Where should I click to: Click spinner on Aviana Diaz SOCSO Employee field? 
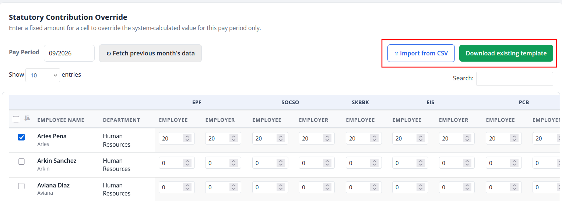[281, 187]
